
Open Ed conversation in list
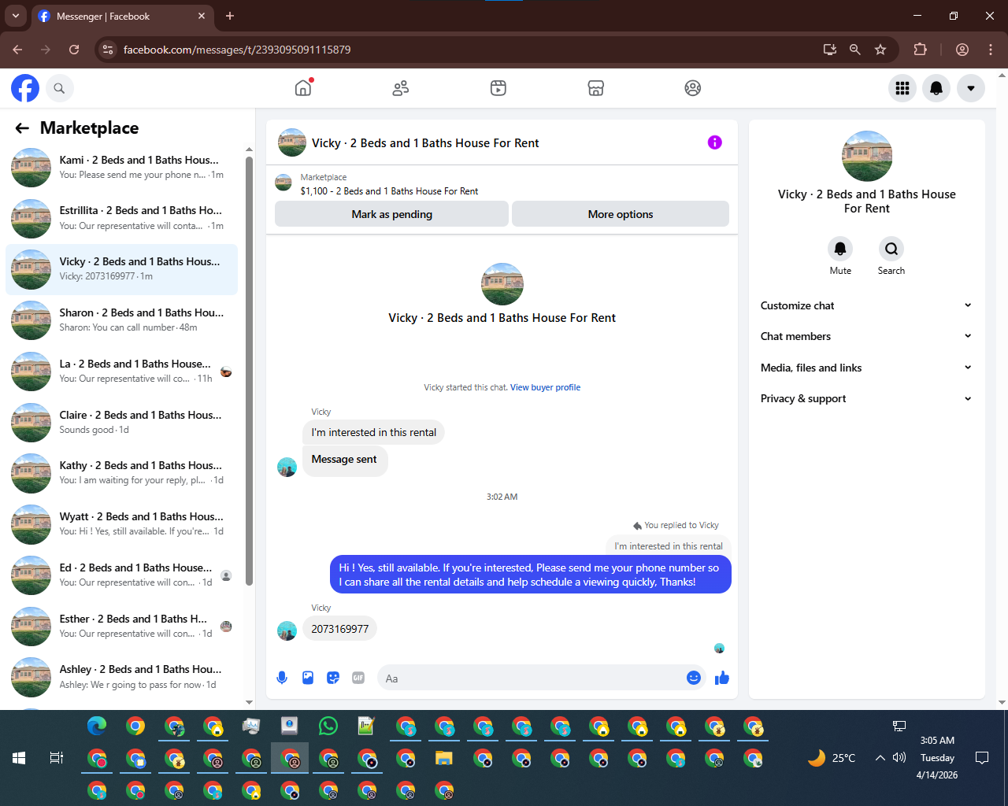coord(122,575)
